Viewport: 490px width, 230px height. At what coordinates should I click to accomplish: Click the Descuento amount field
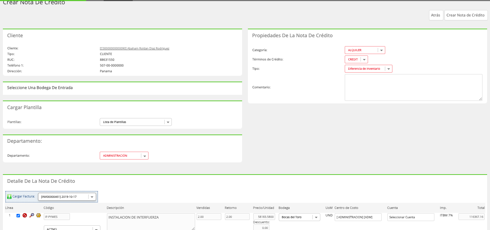click(x=261, y=227)
